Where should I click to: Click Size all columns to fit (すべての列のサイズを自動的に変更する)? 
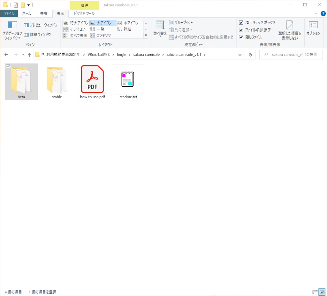click(201, 37)
